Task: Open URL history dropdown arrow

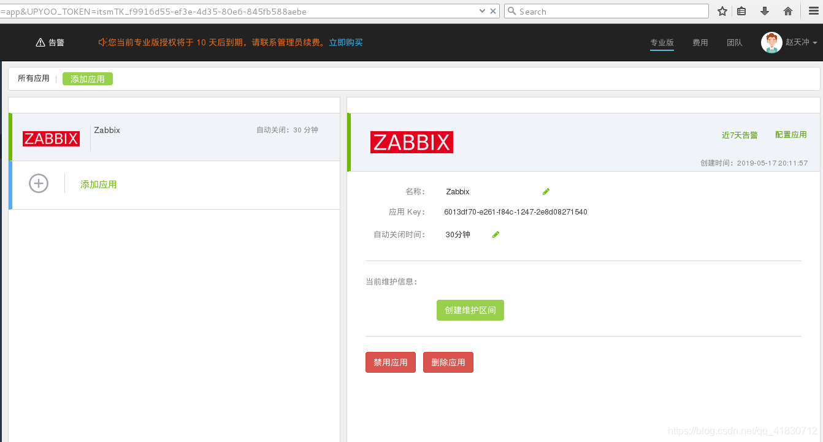Action: coord(482,11)
